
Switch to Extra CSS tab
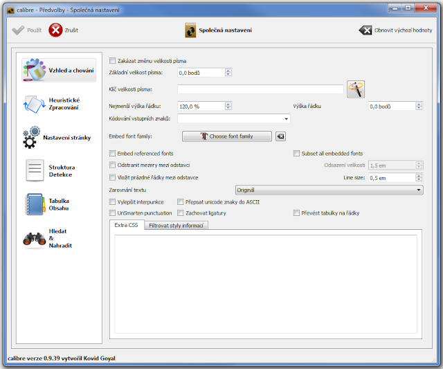(126, 225)
